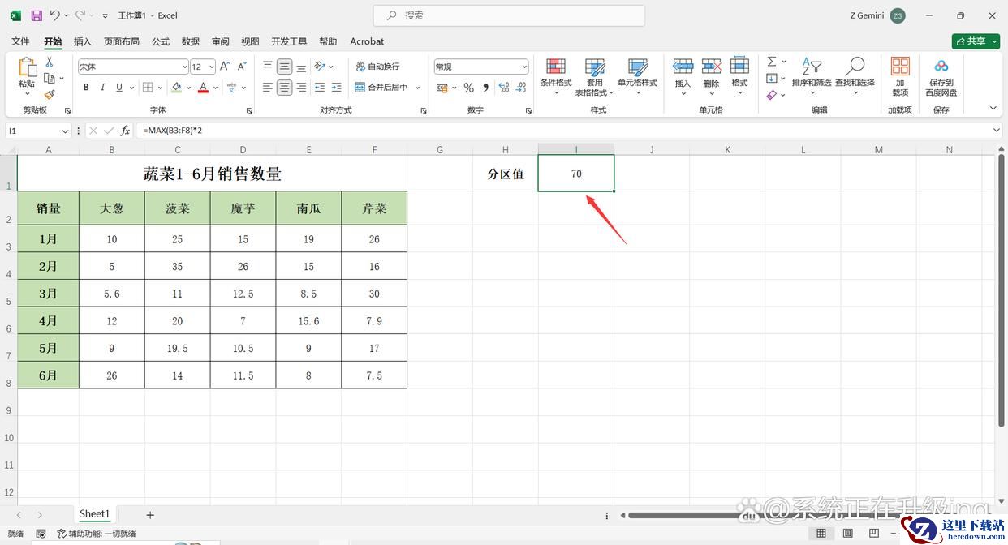1008x545 pixels.
Task: Click the increase font size icon
Action: click(x=225, y=67)
